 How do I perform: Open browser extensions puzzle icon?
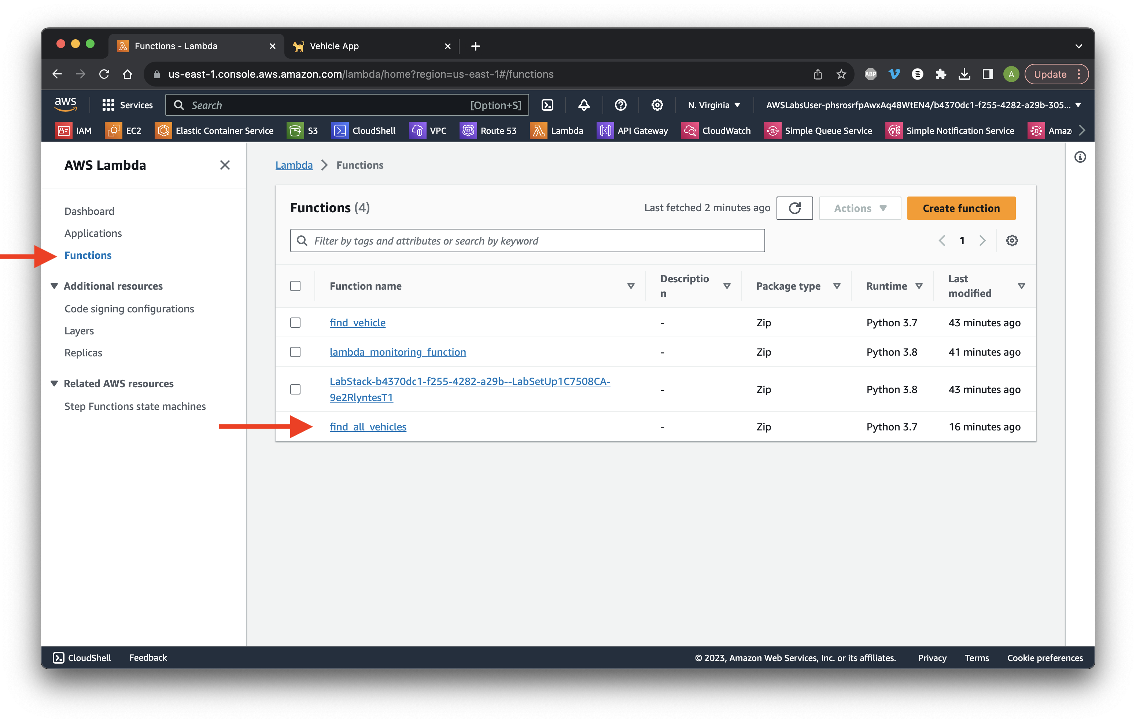941,74
